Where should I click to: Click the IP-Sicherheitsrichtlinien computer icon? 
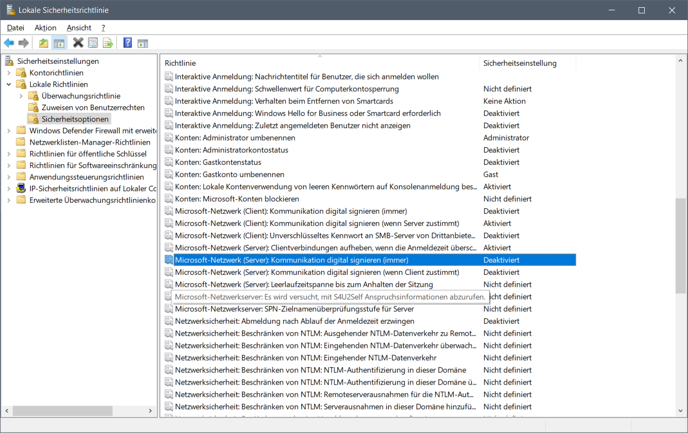[x=21, y=188]
